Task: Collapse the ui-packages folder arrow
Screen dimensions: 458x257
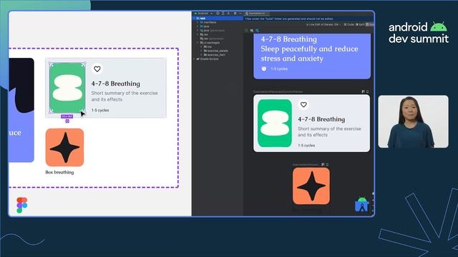Action: (x=198, y=43)
